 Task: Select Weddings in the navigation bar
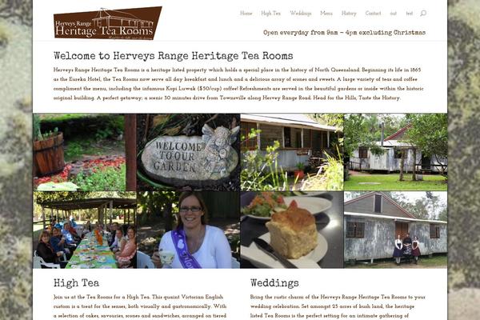pos(301,13)
